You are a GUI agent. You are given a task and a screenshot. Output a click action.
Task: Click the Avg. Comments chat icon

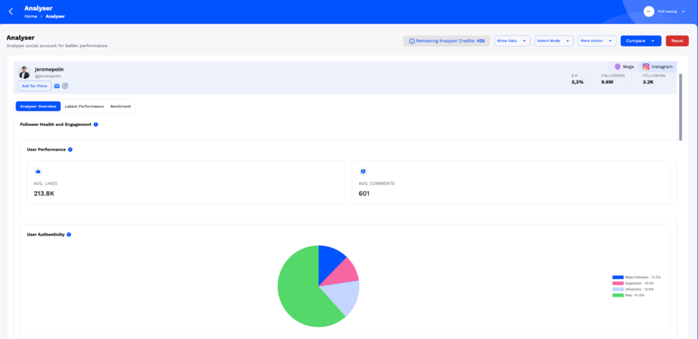363,171
